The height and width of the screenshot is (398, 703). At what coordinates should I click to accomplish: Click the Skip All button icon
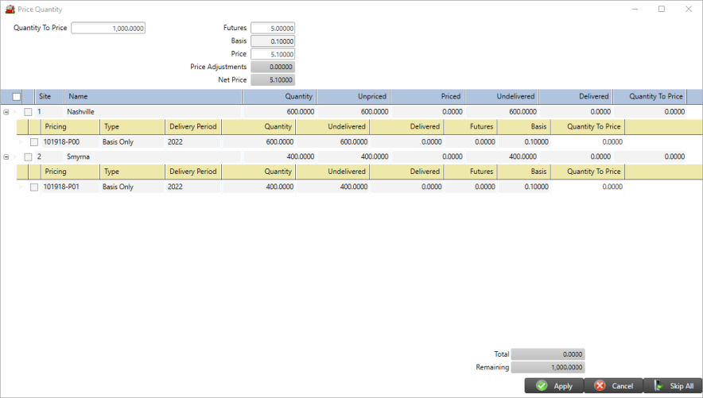click(x=658, y=386)
